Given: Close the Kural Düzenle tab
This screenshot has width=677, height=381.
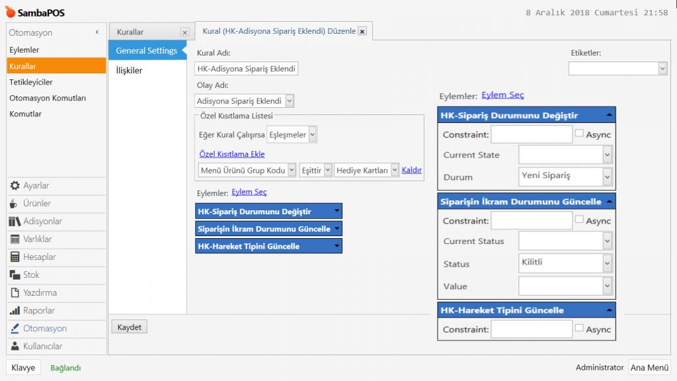Looking at the screenshot, I should coord(362,31).
